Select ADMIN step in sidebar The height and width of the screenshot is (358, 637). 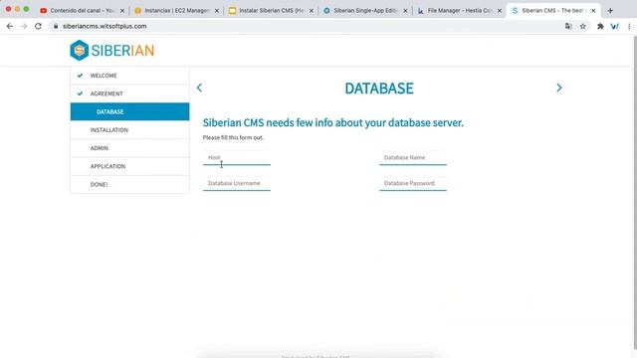coord(129,148)
